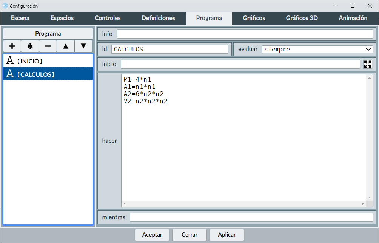This screenshot has width=379, height=243.
Task: Focus the mientras input field
Action: click(251, 217)
